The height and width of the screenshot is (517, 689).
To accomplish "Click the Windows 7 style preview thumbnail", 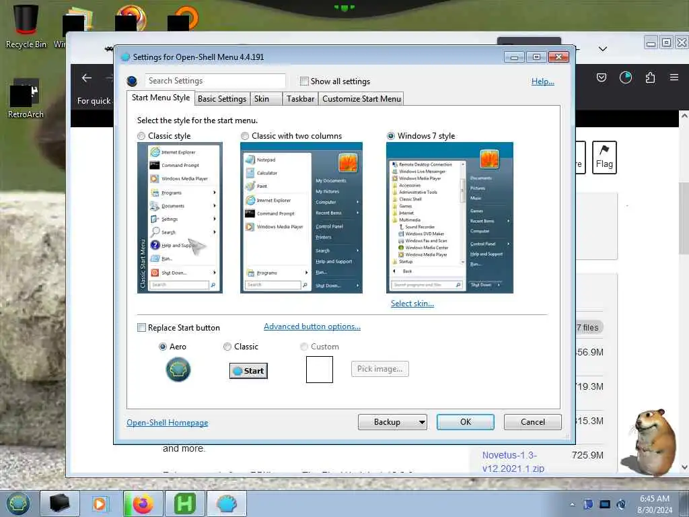I will [449, 217].
